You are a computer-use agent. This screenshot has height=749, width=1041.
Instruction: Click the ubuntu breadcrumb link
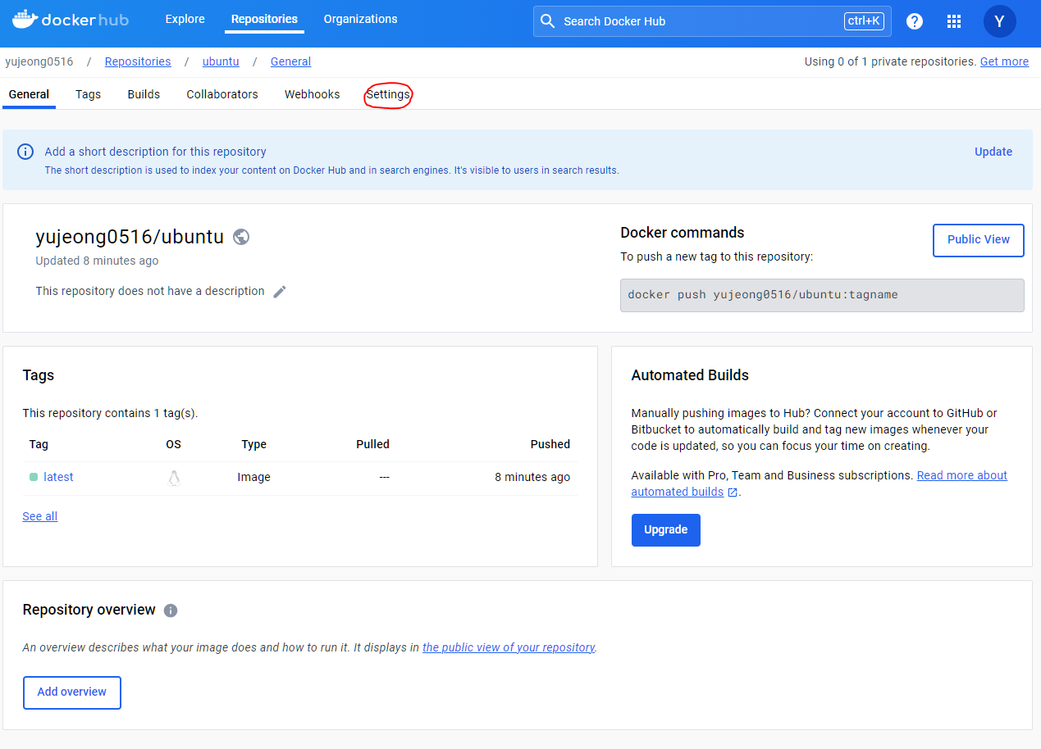221,61
